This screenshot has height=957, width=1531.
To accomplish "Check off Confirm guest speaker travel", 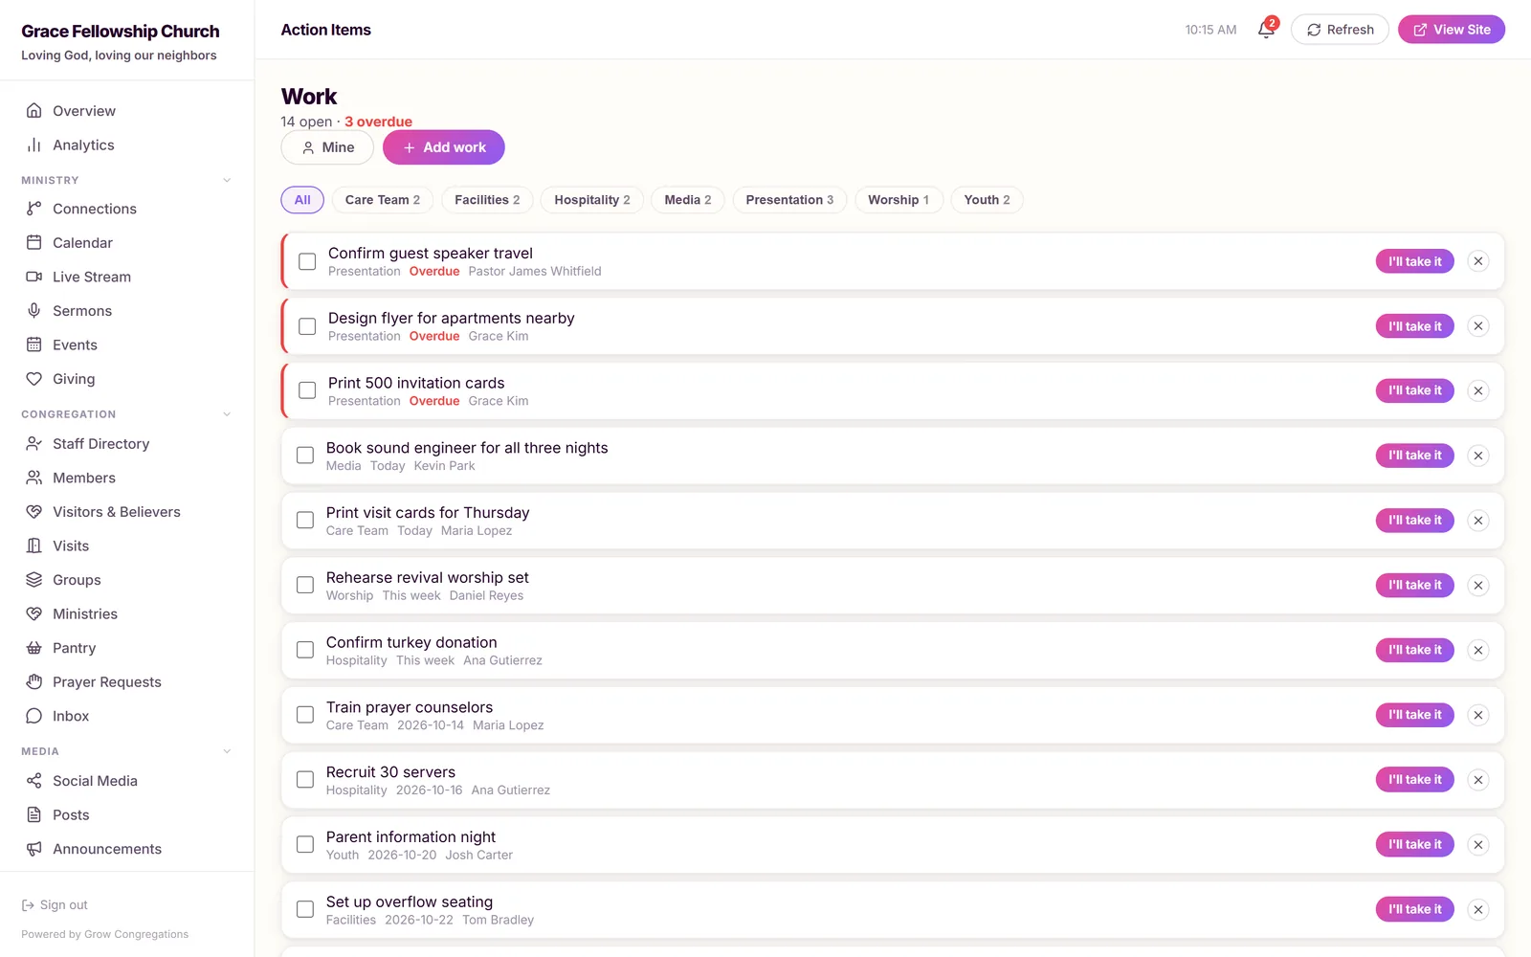I will 307,261.
